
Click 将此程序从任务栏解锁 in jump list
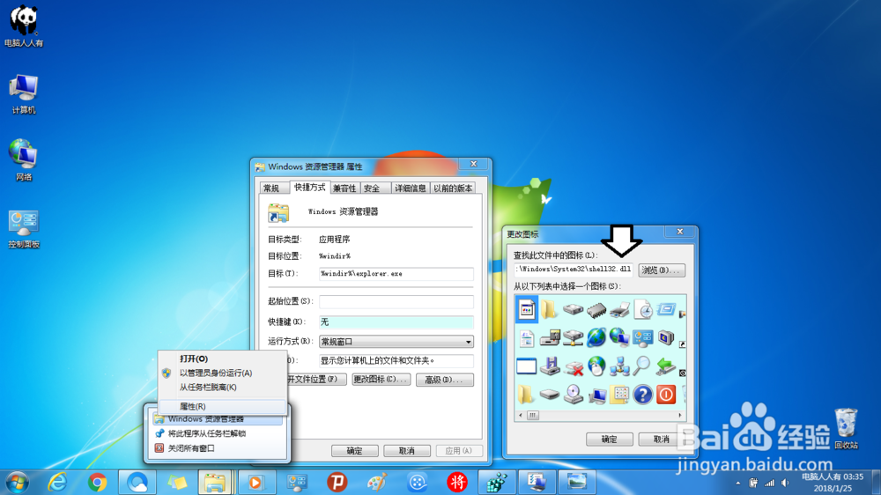217,433
